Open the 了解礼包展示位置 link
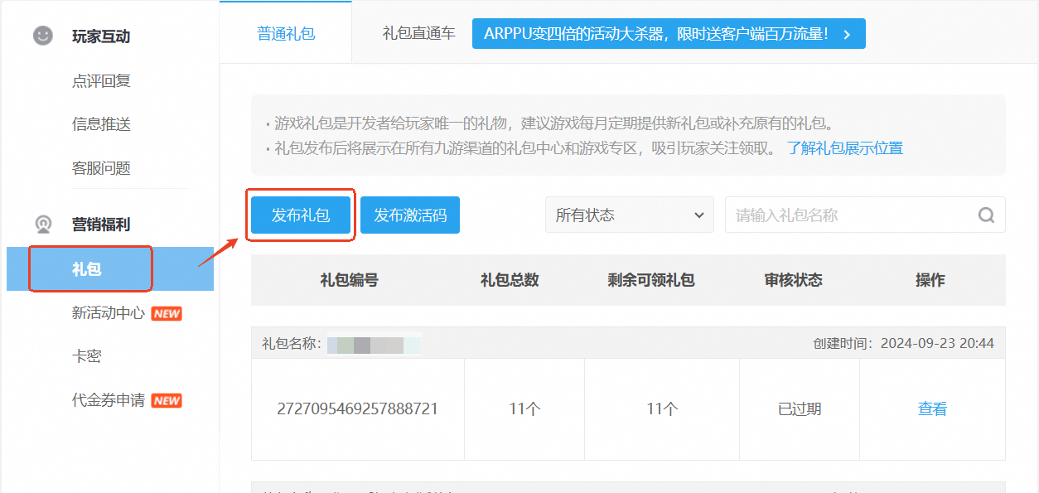The height and width of the screenshot is (493, 1039). point(844,148)
